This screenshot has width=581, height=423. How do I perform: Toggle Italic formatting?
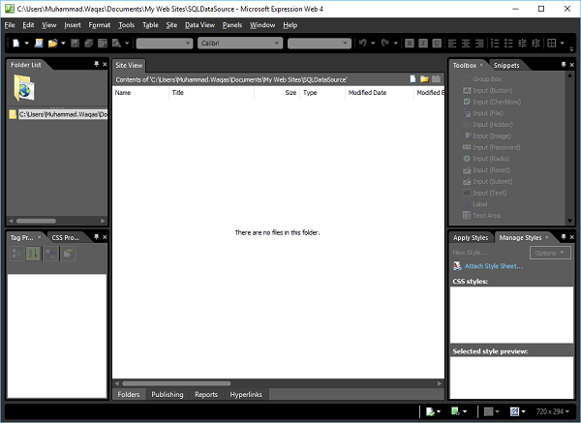(x=423, y=44)
